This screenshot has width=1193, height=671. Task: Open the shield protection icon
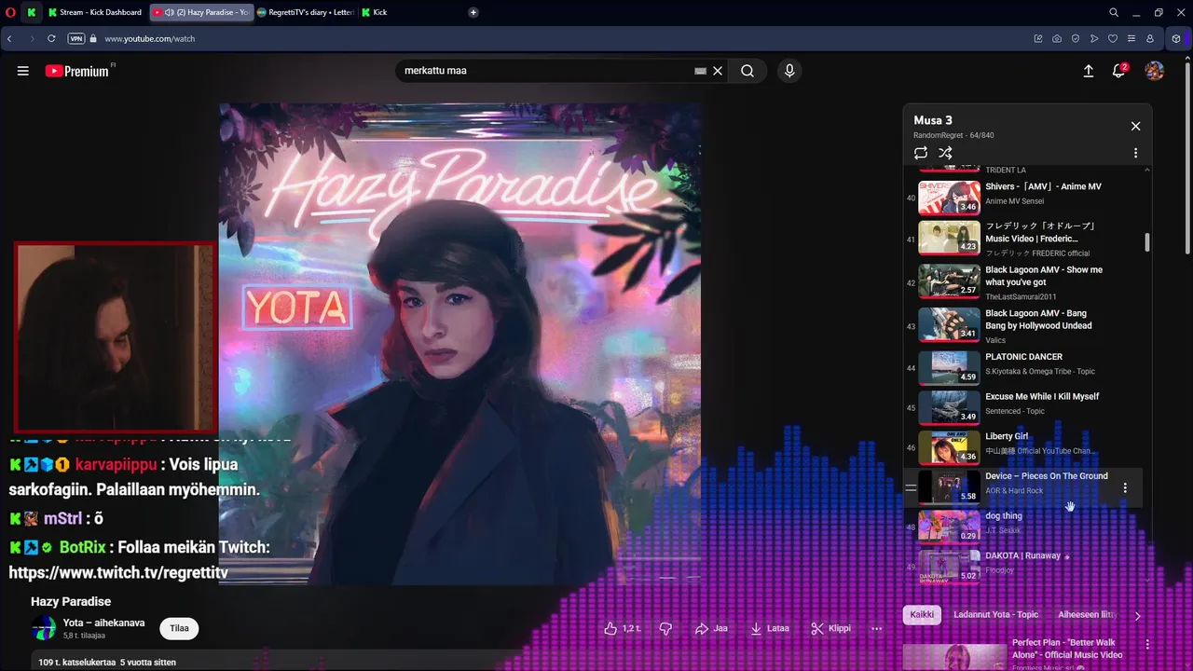(1076, 39)
